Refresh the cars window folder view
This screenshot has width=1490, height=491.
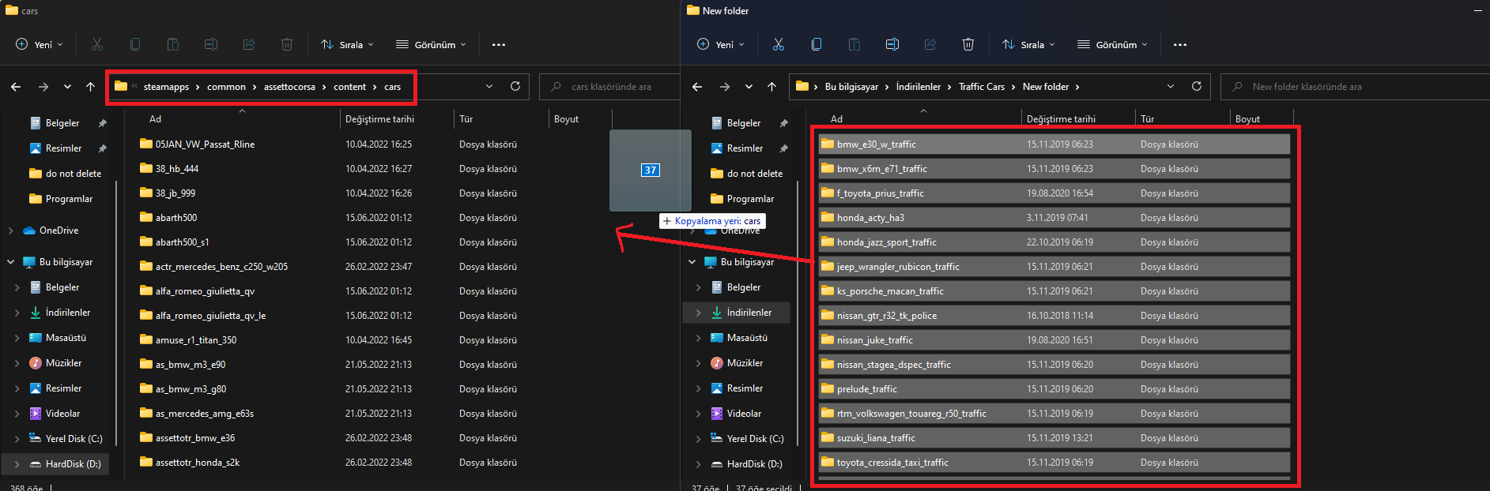(x=515, y=86)
